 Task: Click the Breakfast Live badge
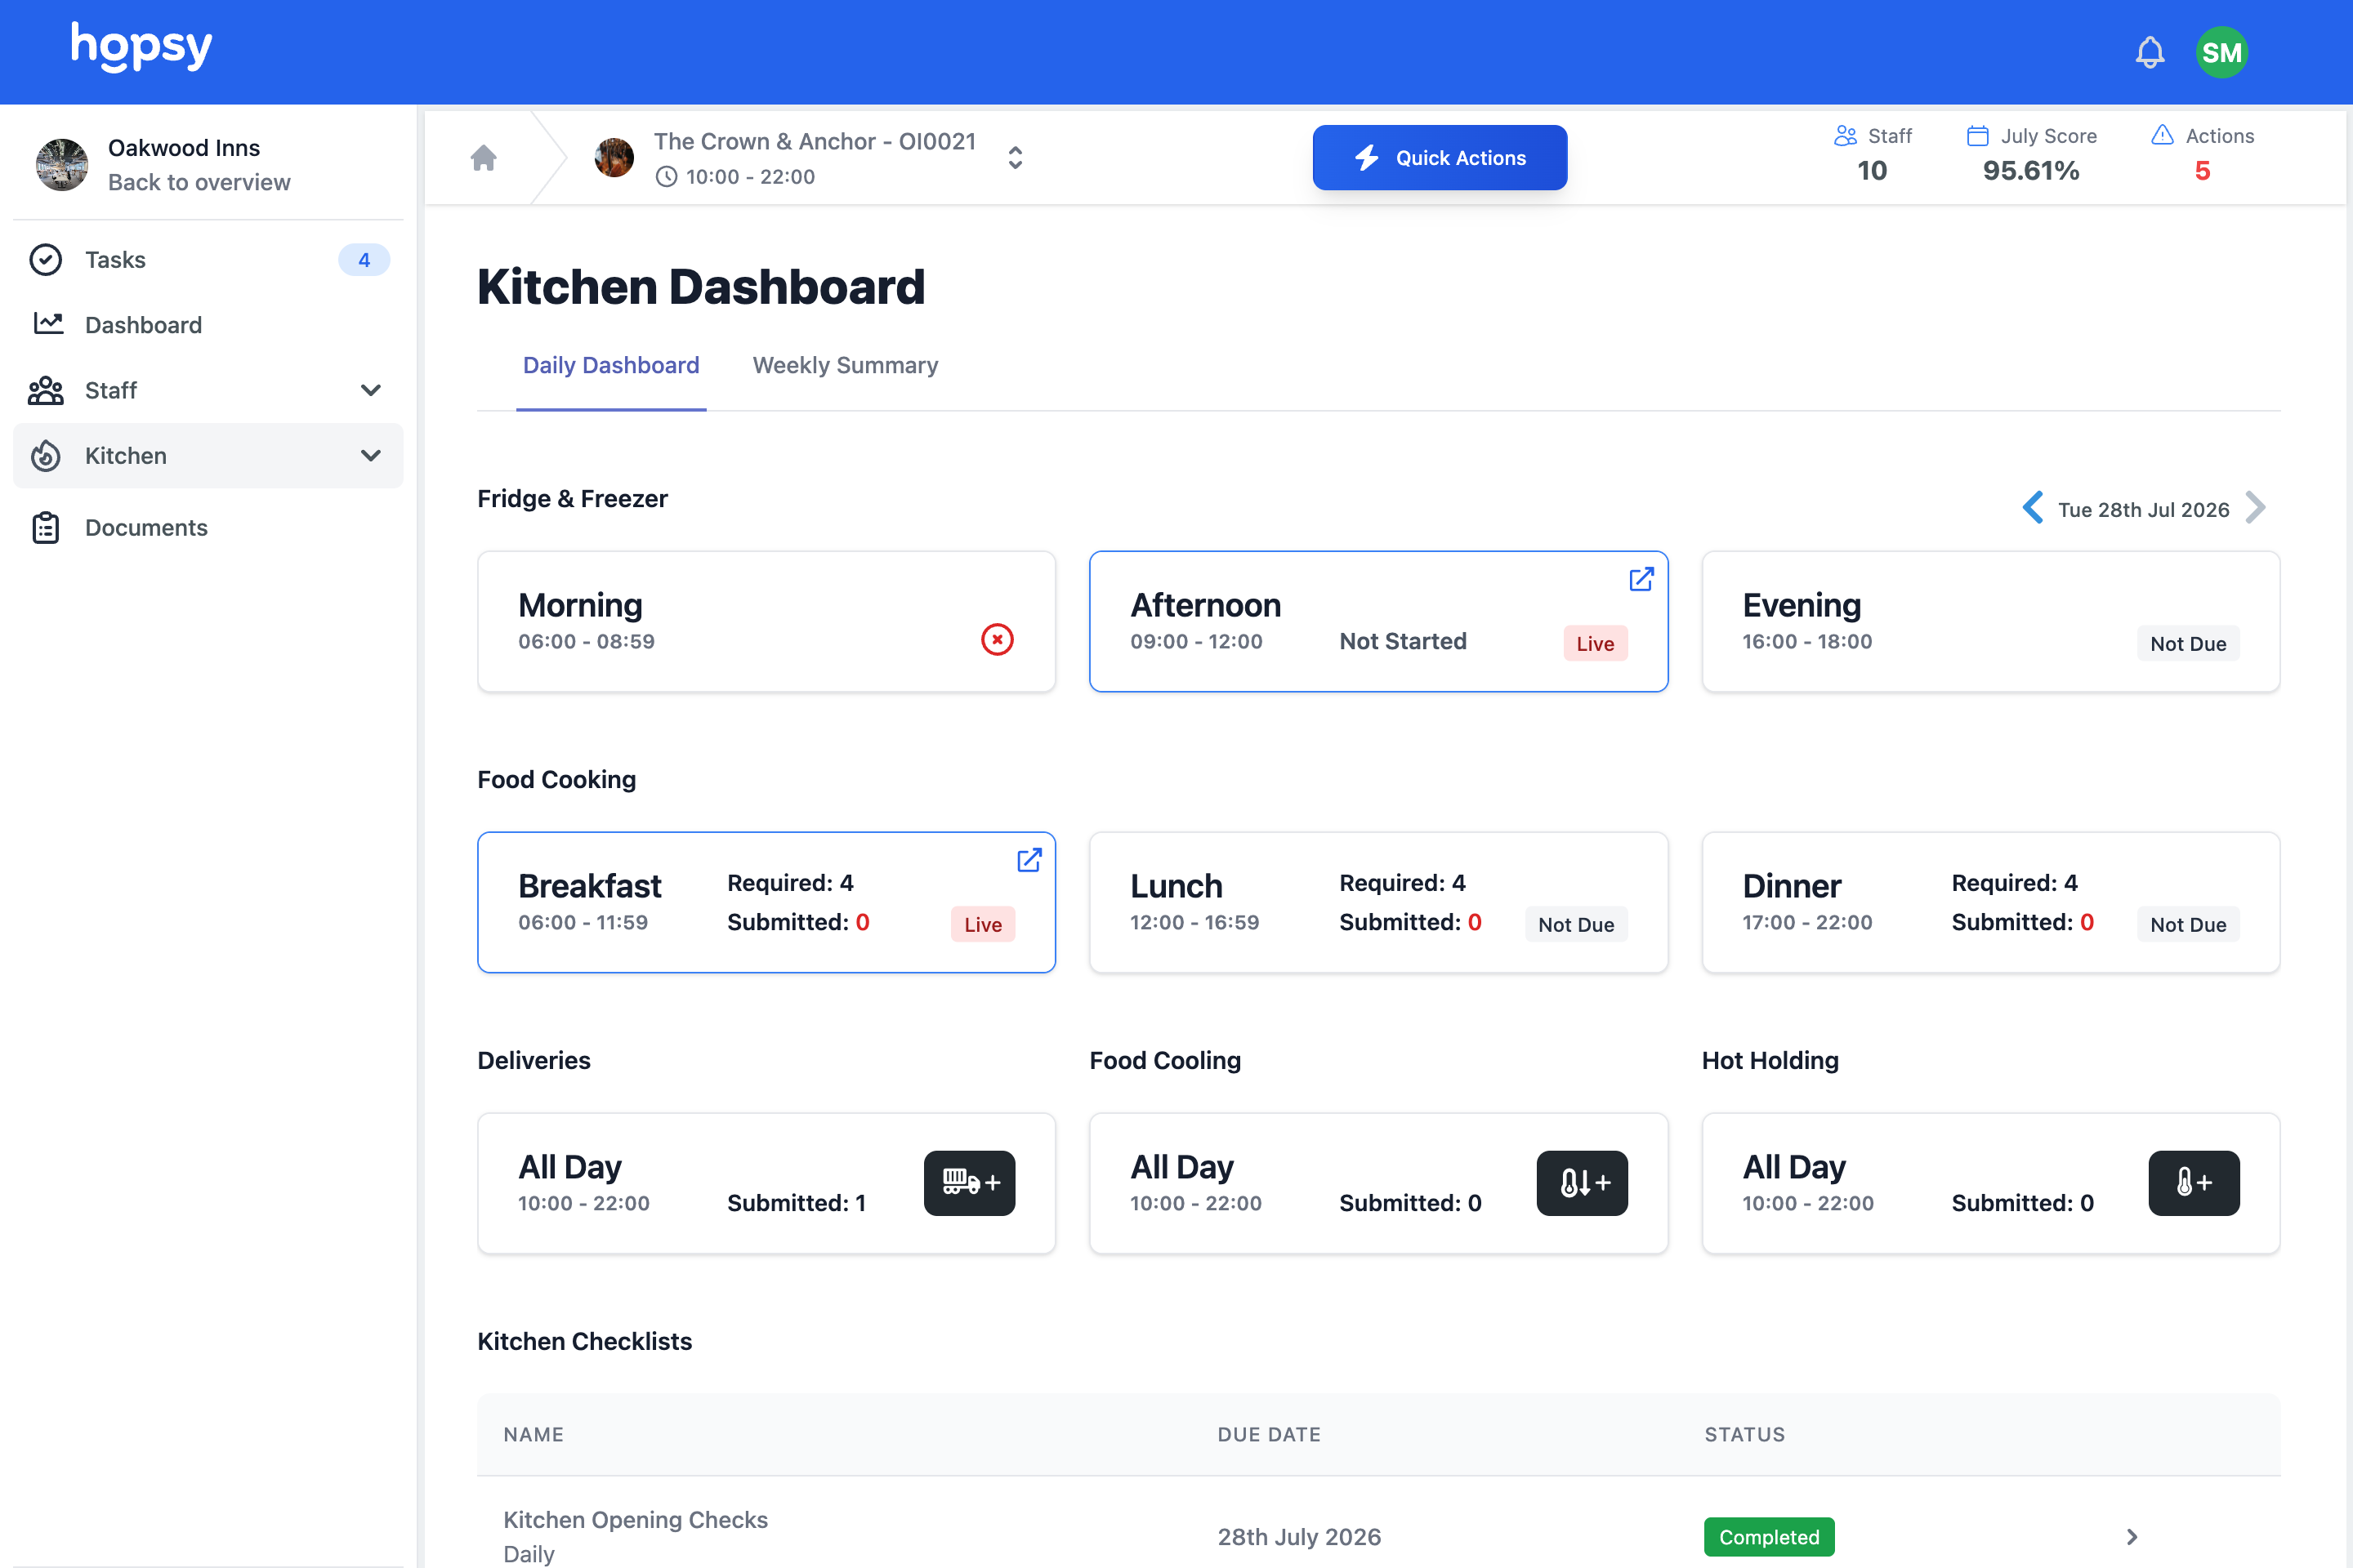[x=982, y=925]
